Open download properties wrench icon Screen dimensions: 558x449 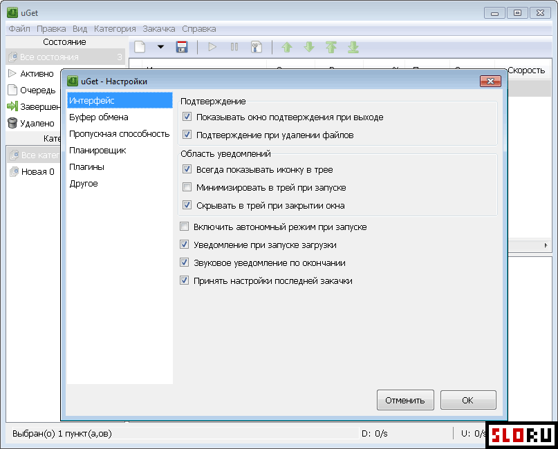[x=257, y=47]
